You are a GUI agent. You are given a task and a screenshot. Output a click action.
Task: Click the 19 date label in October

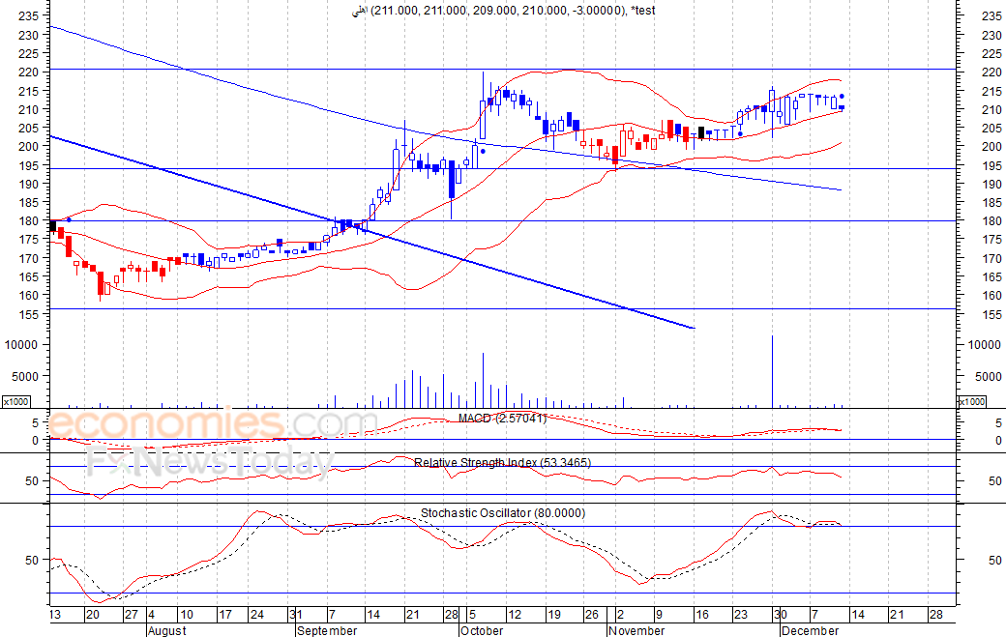coord(553,615)
